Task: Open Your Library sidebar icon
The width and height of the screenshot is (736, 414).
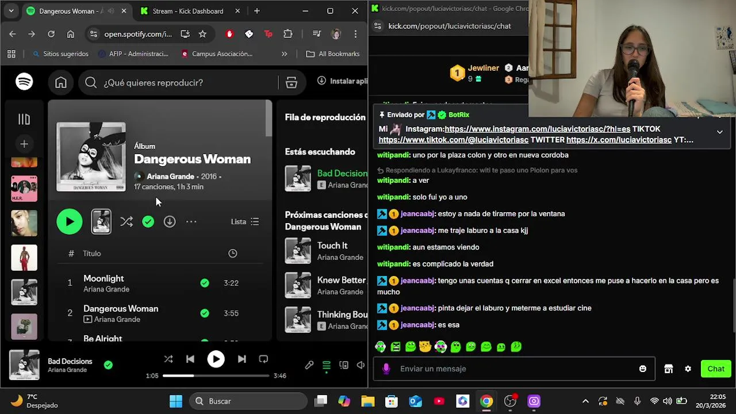Action: pos(24,119)
